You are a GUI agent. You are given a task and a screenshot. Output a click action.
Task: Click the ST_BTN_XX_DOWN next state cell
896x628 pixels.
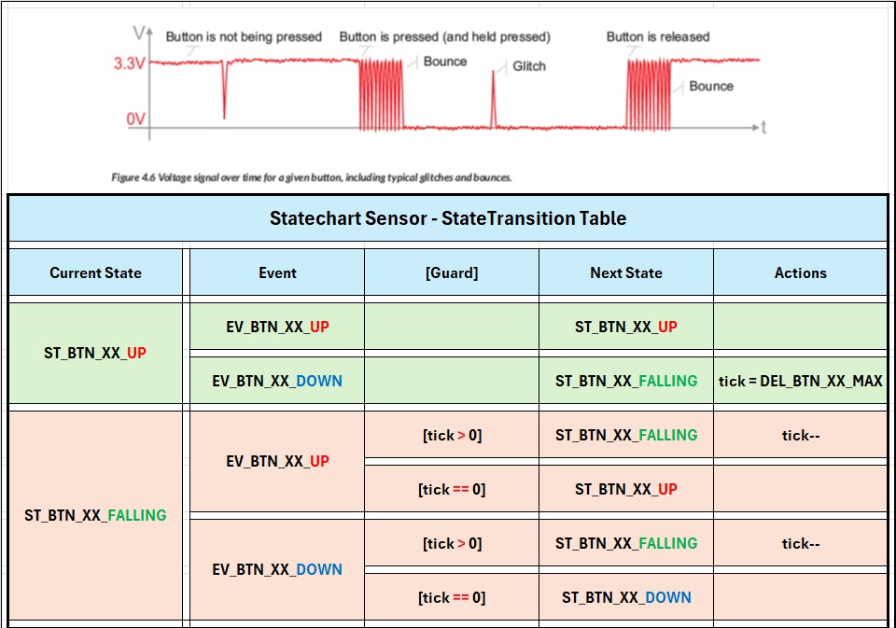[x=625, y=597]
